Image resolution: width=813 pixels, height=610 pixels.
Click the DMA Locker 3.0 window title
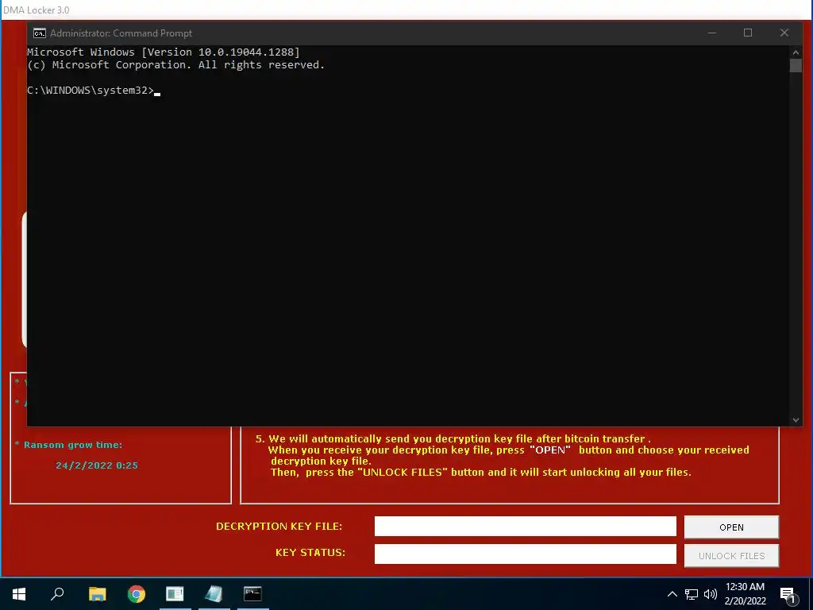click(36, 10)
